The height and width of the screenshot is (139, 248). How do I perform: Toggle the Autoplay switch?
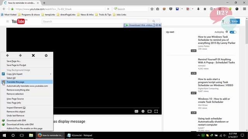coord(233,32)
